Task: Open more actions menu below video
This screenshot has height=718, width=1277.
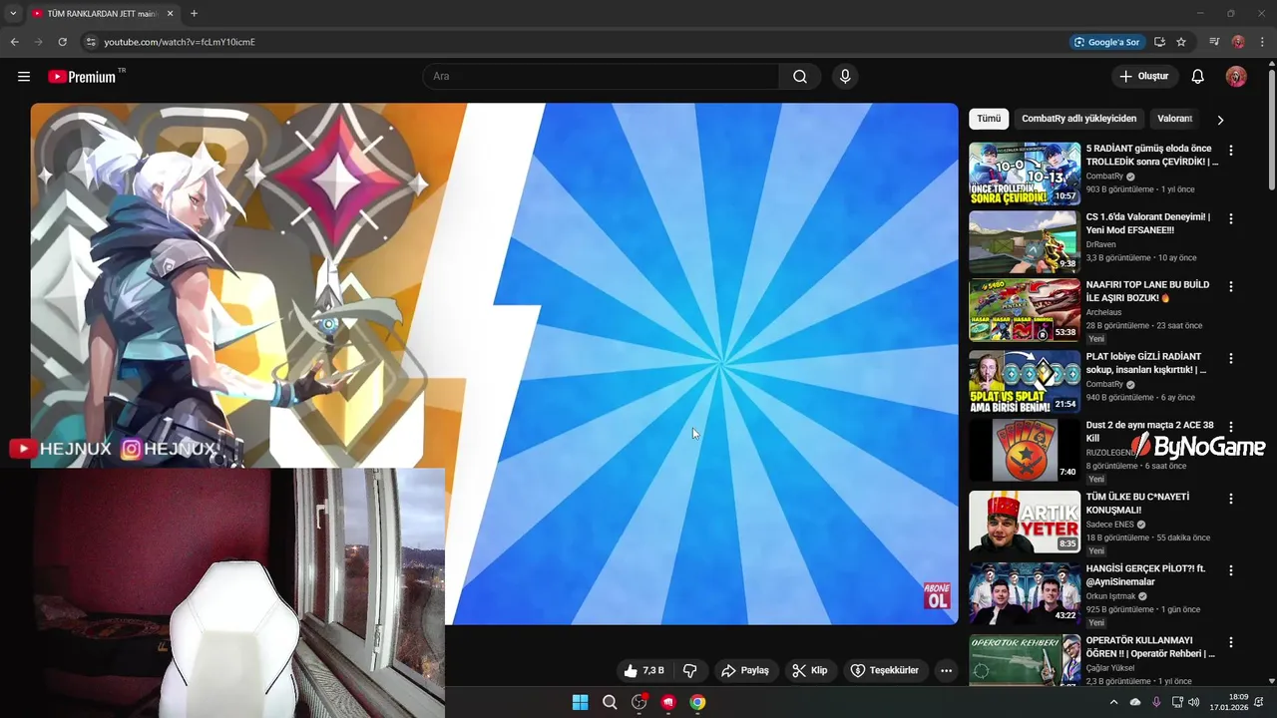Action: pos(947,670)
